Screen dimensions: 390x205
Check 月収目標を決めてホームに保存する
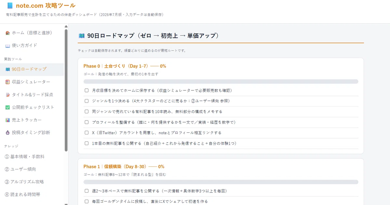[x=86, y=90]
